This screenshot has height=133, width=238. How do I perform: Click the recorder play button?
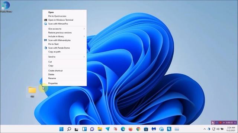point(224,123)
